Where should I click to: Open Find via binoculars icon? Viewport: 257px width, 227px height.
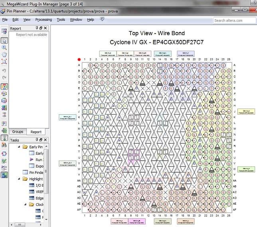click(4, 145)
